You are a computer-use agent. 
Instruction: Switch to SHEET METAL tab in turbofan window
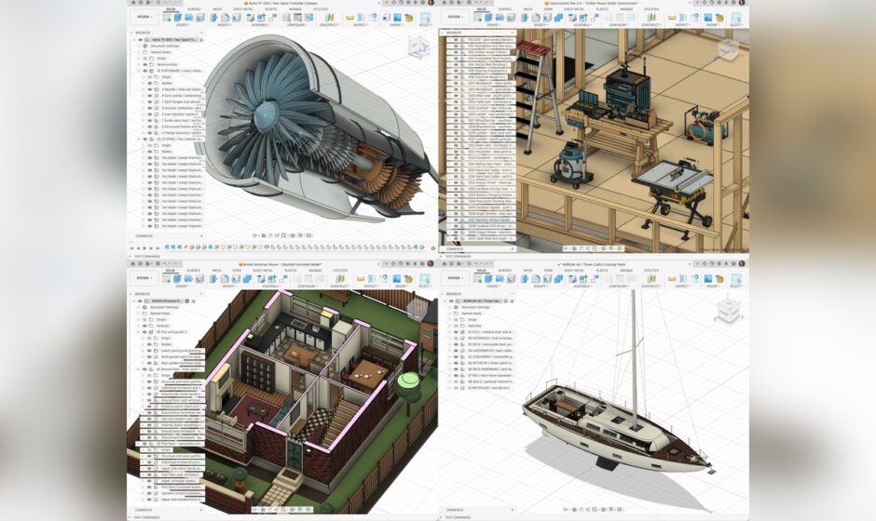pyautogui.click(x=243, y=9)
